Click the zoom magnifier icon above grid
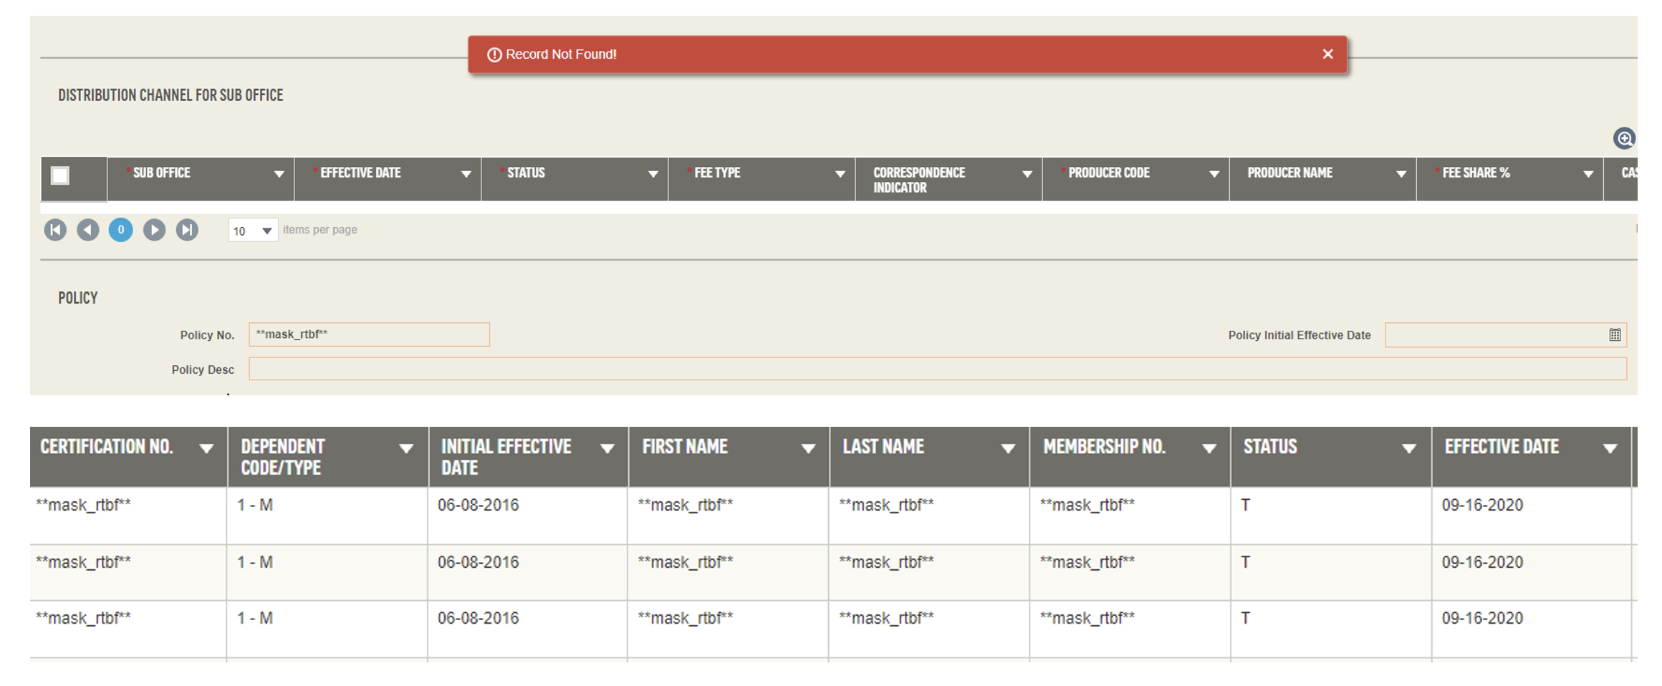 coord(1623,138)
